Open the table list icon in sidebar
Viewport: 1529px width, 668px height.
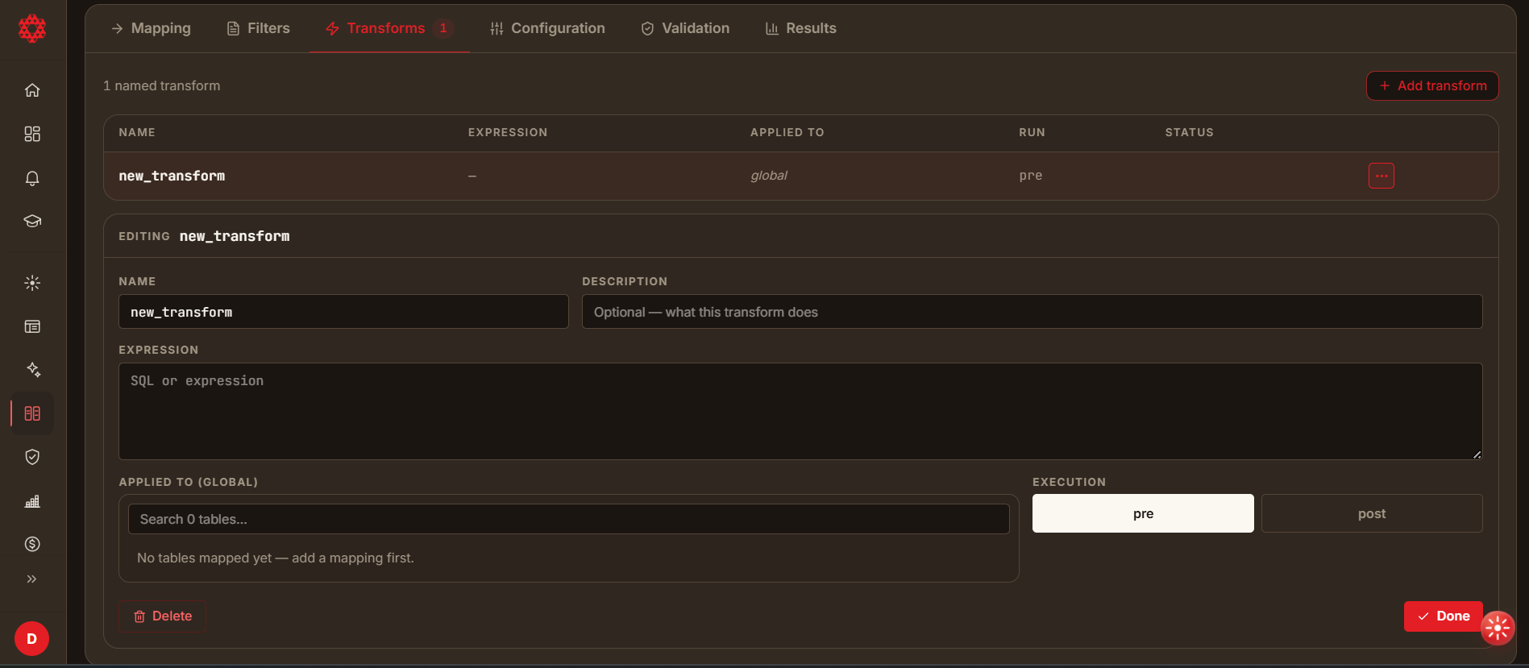pos(32,326)
